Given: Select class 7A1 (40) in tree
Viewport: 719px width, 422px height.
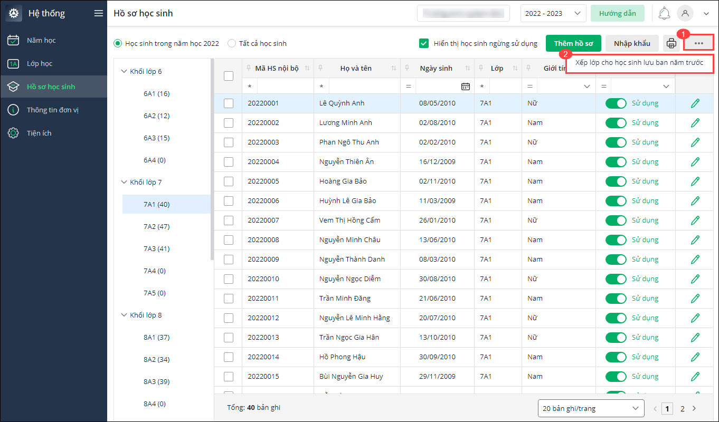Looking at the screenshot, I should (166, 204).
